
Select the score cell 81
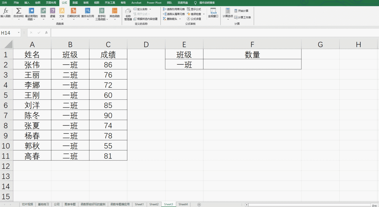108,156
